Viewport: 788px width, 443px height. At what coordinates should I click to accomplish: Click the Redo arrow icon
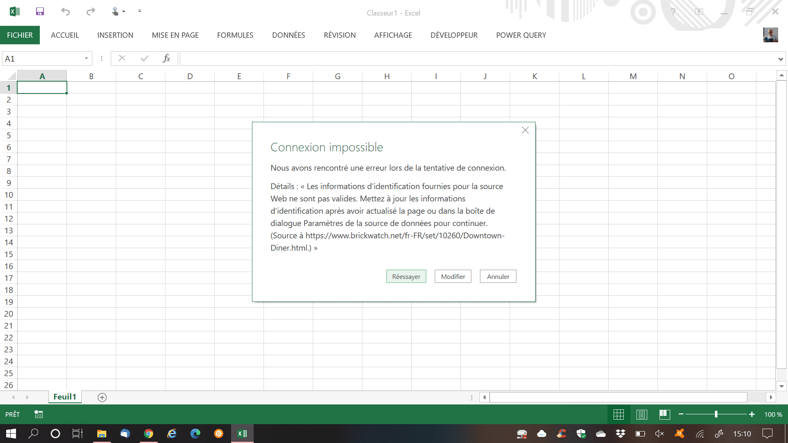pyautogui.click(x=91, y=11)
